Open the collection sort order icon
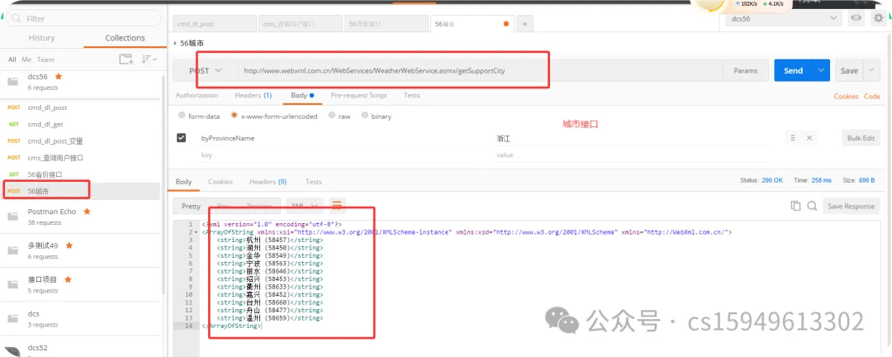The image size is (892, 357). (x=149, y=59)
